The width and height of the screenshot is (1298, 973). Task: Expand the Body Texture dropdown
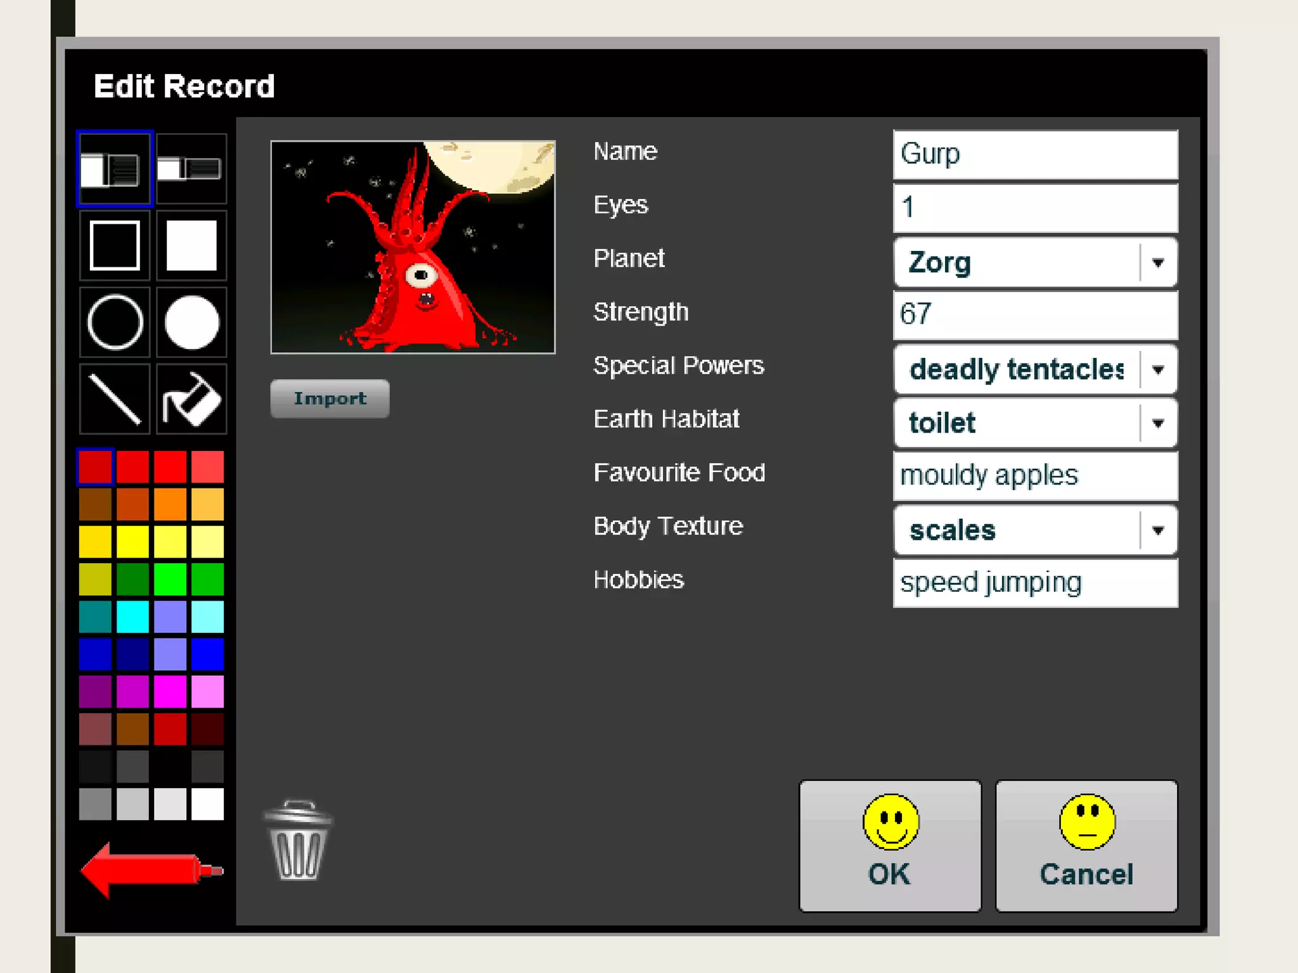(x=1157, y=530)
